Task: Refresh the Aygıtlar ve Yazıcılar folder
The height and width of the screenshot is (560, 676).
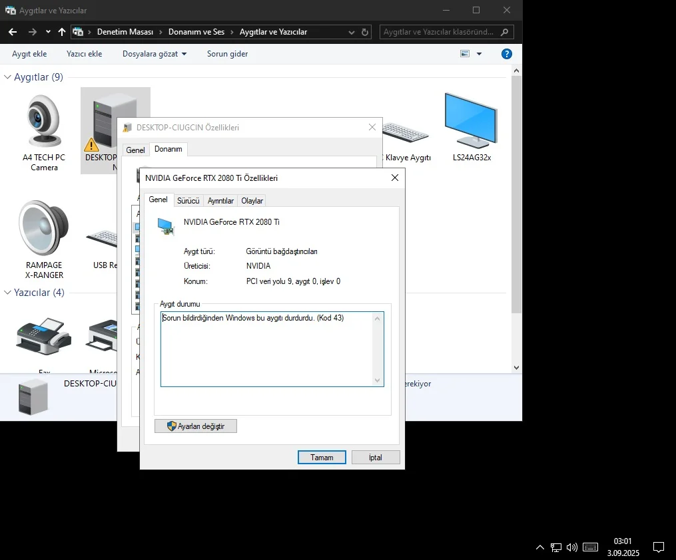Action: point(365,32)
